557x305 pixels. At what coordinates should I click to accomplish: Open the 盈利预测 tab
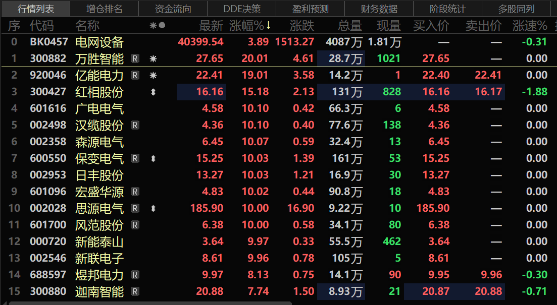(x=310, y=9)
